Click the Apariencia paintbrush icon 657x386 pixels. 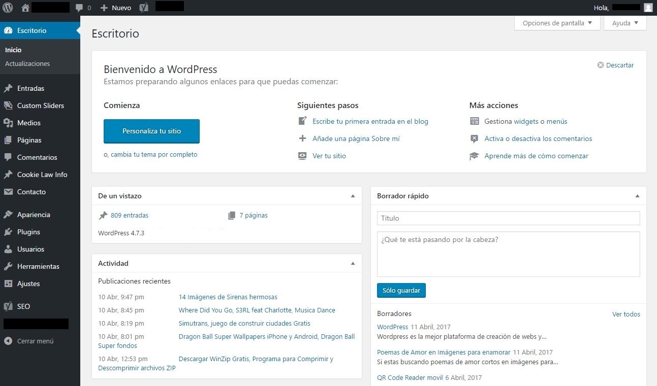pos(8,215)
